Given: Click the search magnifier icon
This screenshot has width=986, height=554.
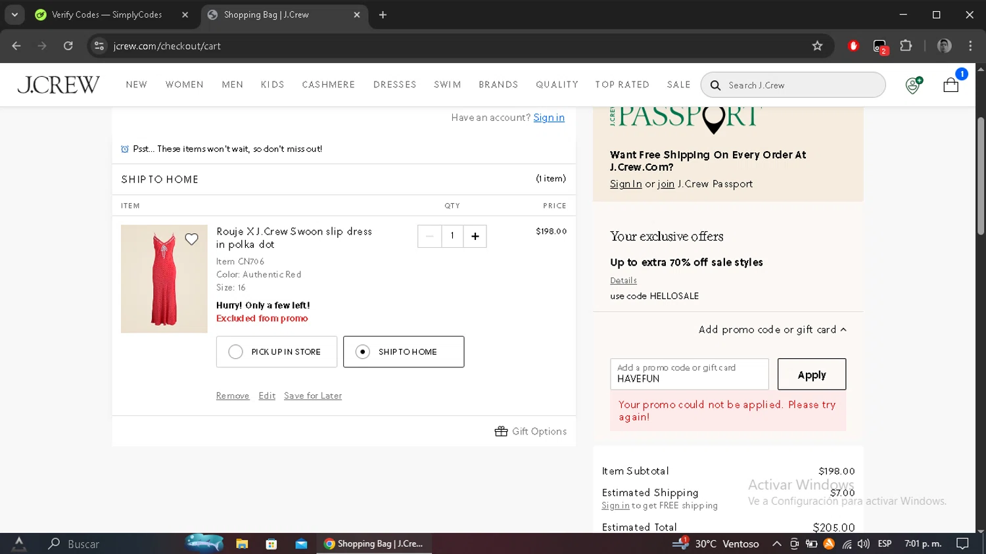Looking at the screenshot, I should (x=715, y=85).
